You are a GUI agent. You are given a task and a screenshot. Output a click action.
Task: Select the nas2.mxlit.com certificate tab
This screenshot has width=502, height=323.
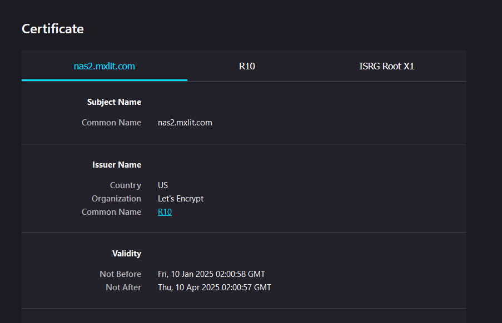105,67
